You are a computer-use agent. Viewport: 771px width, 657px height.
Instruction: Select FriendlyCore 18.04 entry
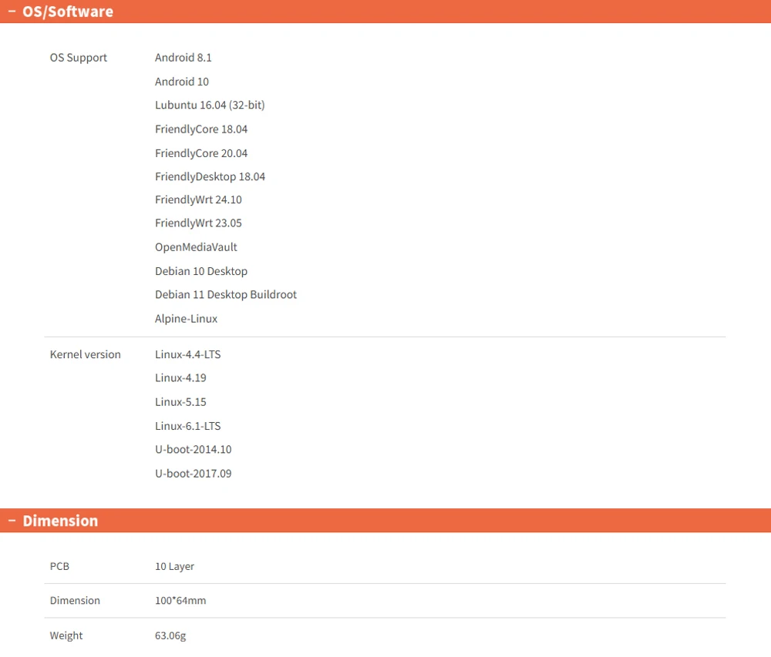click(x=201, y=129)
